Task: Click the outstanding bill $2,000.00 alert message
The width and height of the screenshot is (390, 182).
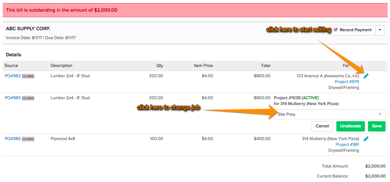Action: [62, 10]
